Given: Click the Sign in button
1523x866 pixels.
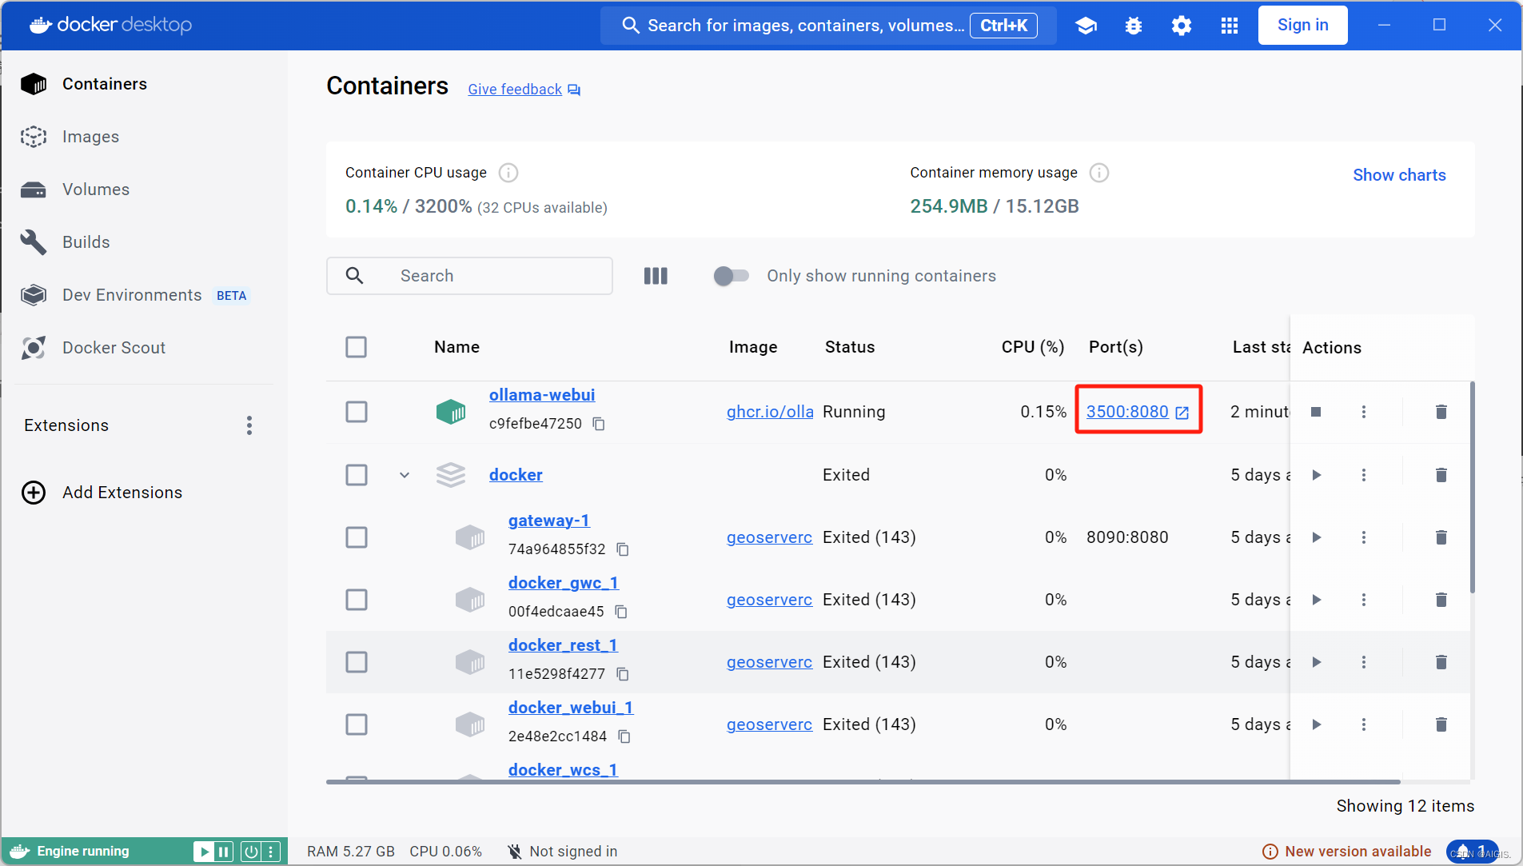Looking at the screenshot, I should click(1302, 26).
